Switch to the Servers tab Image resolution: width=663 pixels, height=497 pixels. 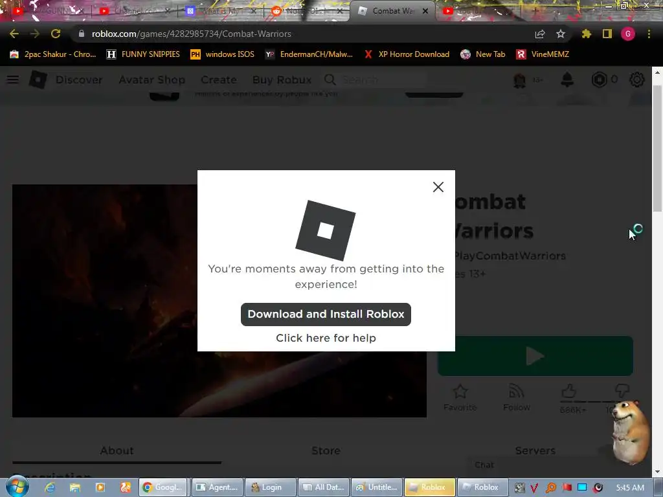[535, 450]
